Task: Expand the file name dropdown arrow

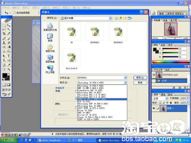Action: pyautogui.click(x=125, y=78)
